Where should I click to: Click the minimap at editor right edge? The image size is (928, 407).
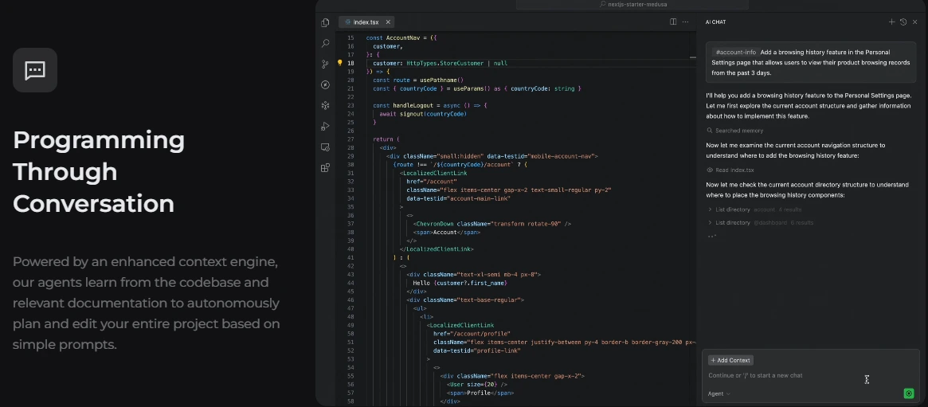(692, 59)
